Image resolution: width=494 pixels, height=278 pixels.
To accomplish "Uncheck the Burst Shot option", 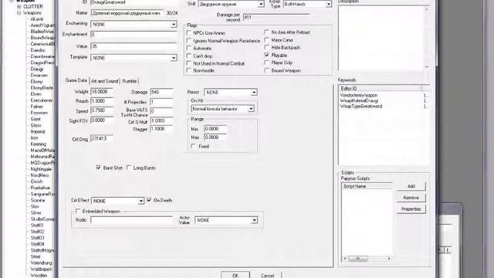I will coord(99,168).
